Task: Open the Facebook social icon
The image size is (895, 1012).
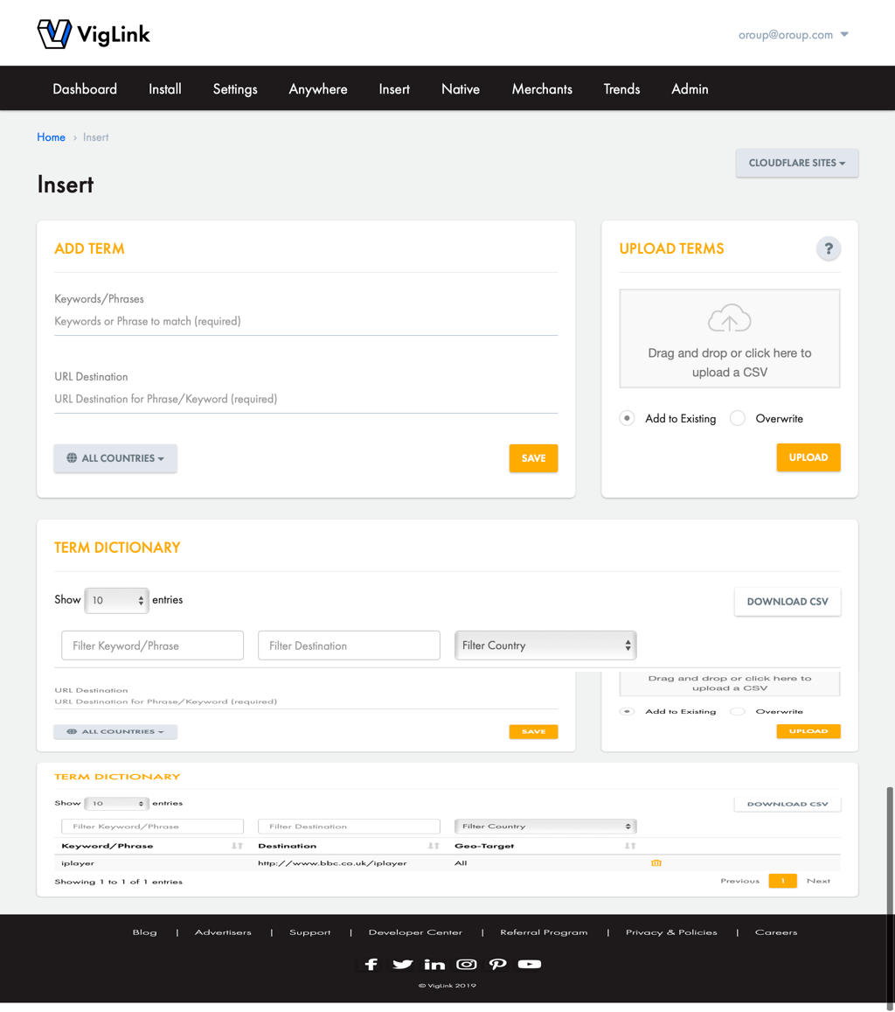Action: pyautogui.click(x=371, y=964)
